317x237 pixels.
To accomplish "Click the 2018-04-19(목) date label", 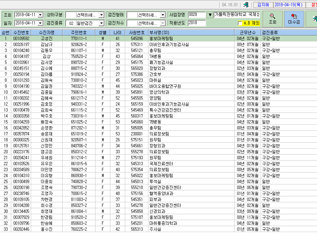I will pos(289,5).
